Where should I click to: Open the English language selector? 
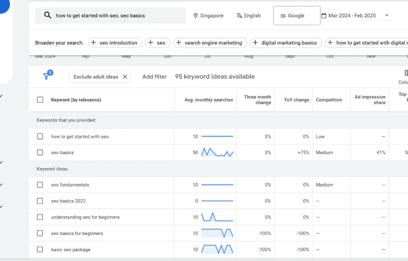point(248,15)
